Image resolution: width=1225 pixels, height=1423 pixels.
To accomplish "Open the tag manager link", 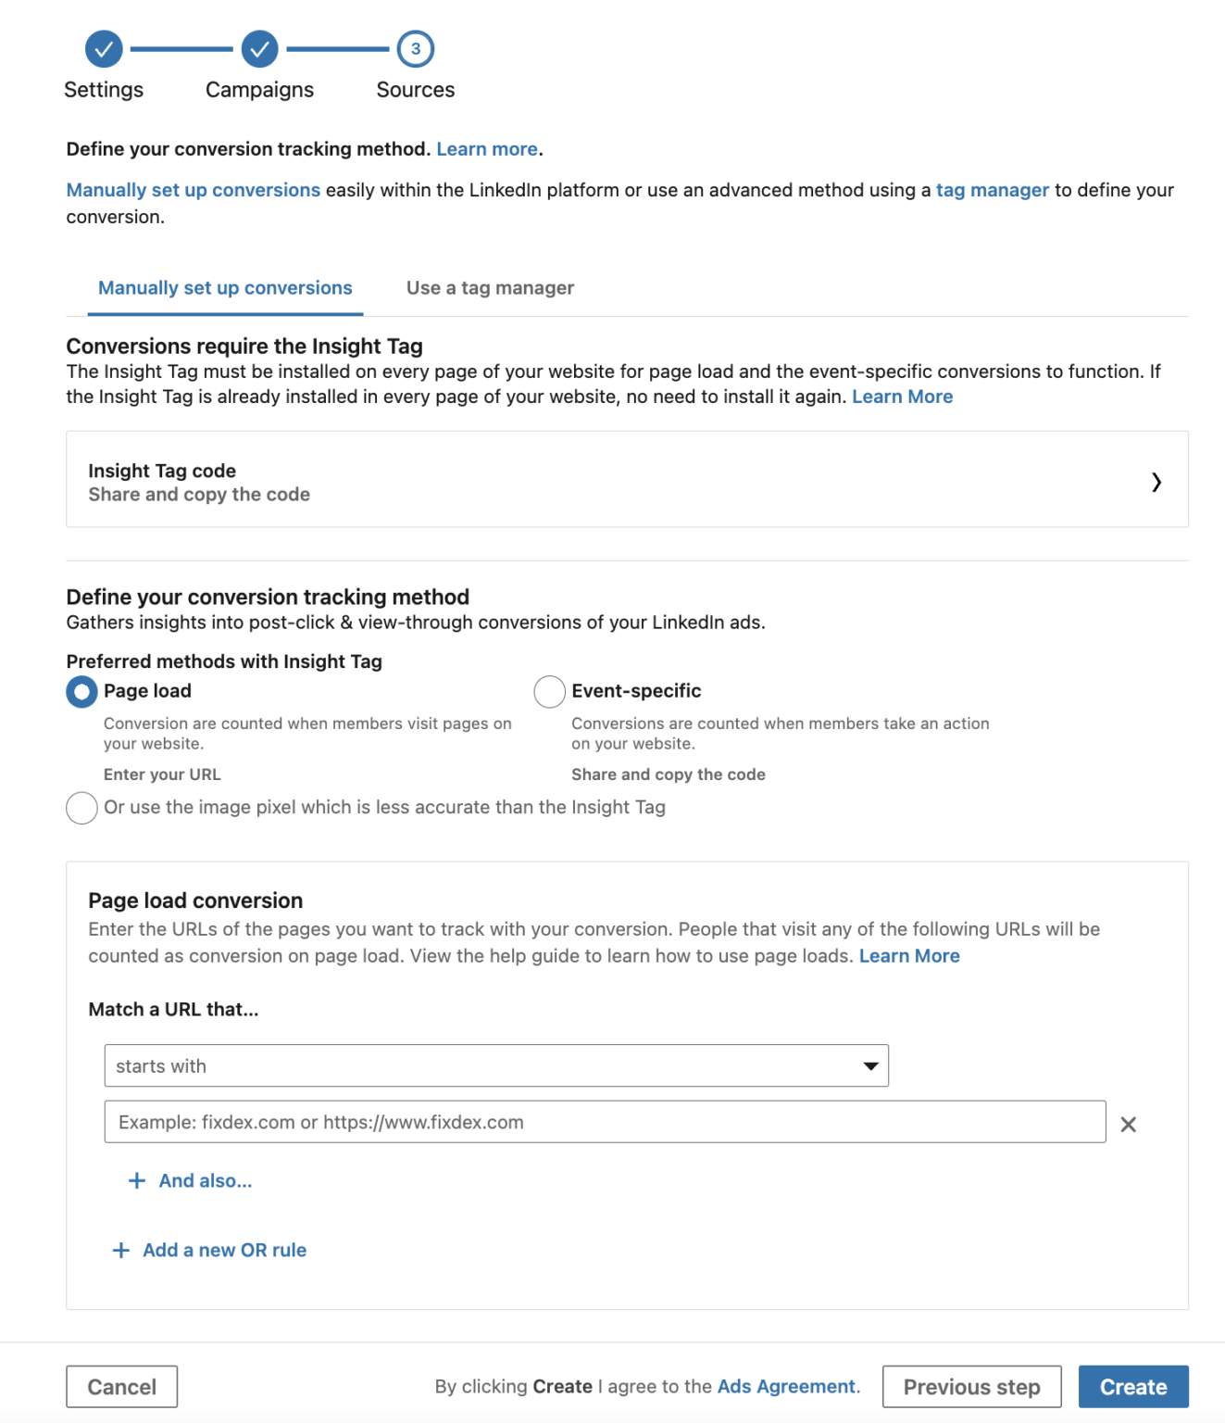I will tap(992, 190).
